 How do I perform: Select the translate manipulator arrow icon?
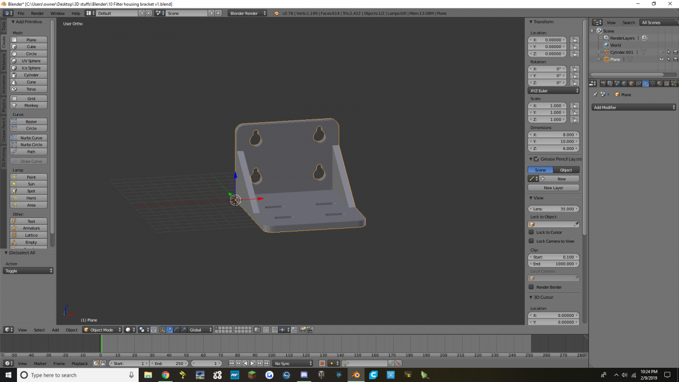(170, 330)
